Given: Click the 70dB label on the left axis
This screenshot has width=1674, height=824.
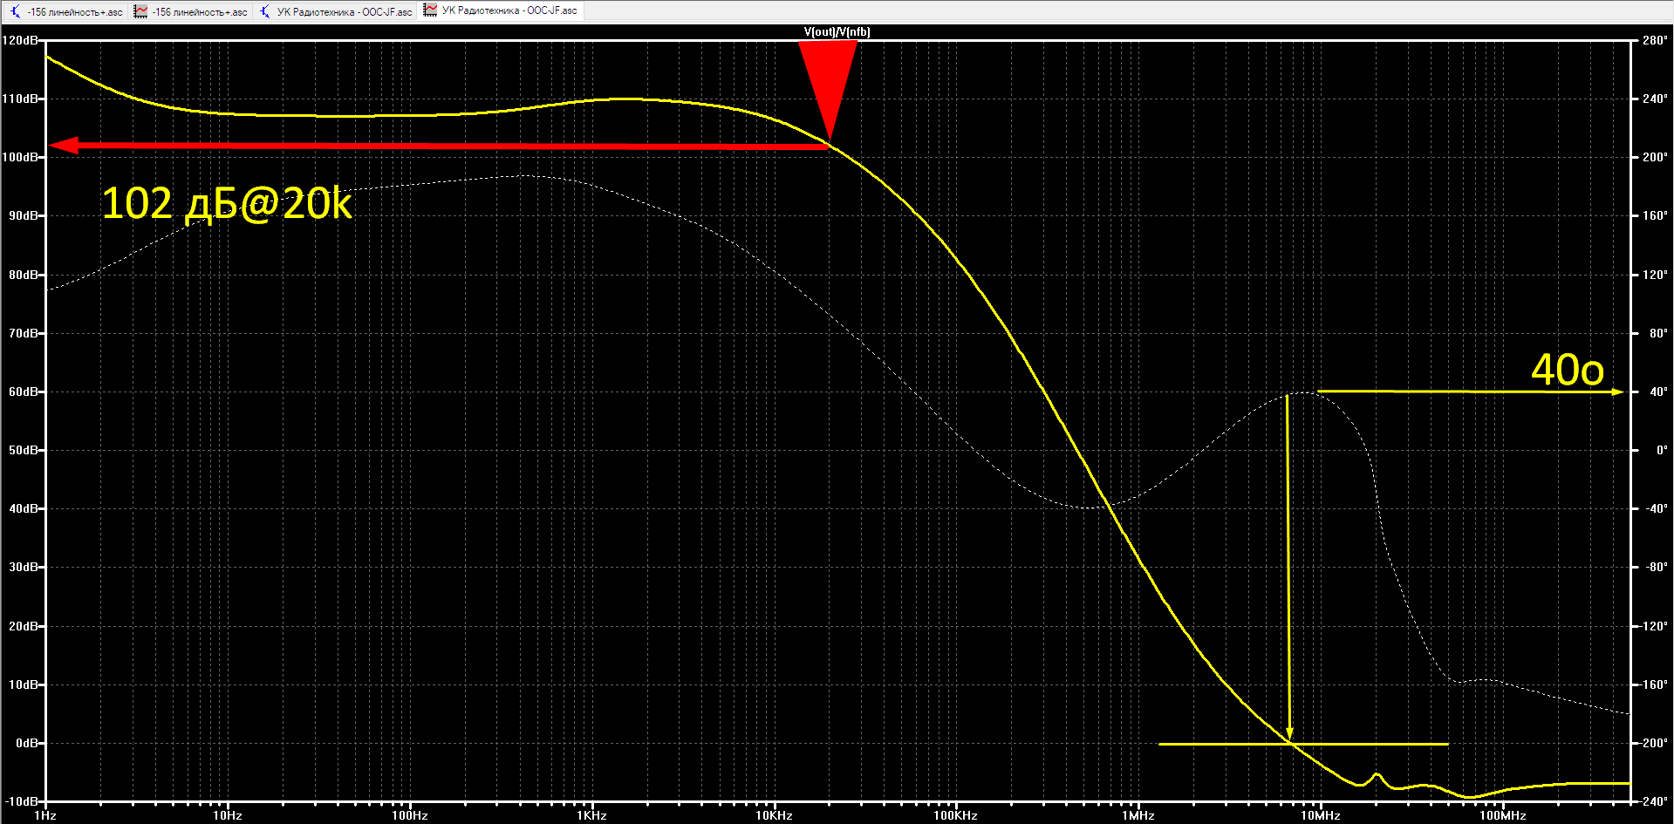Looking at the screenshot, I should [24, 333].
